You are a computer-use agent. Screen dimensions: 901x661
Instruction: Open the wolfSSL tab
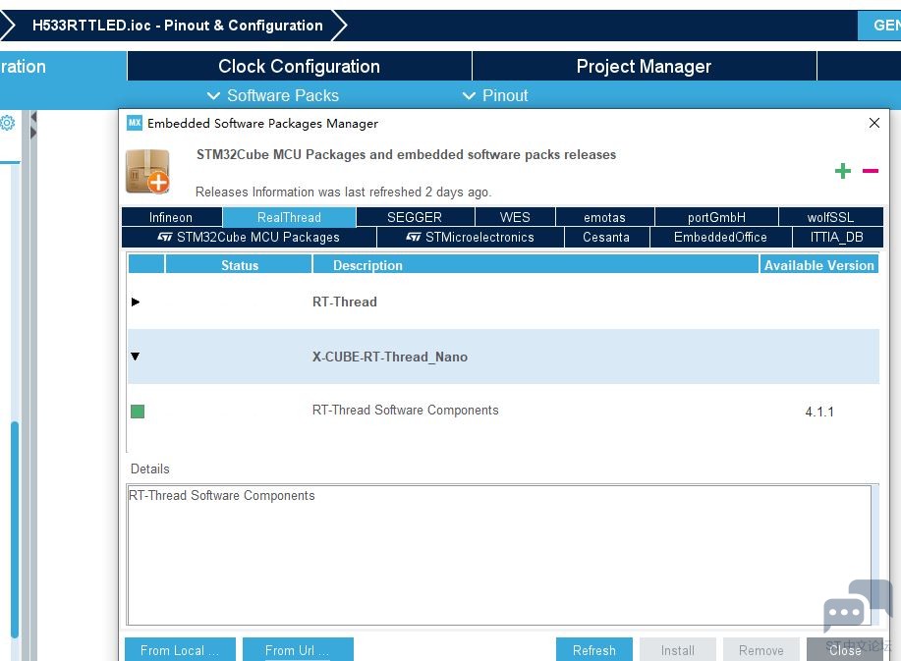click(x=830, y=217)
